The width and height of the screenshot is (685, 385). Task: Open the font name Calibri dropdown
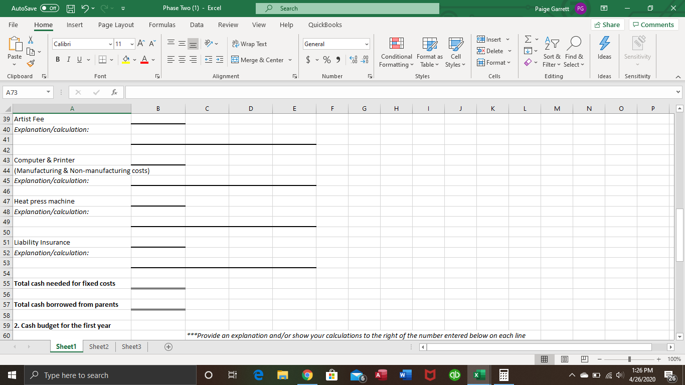click(x=110, y=44)
